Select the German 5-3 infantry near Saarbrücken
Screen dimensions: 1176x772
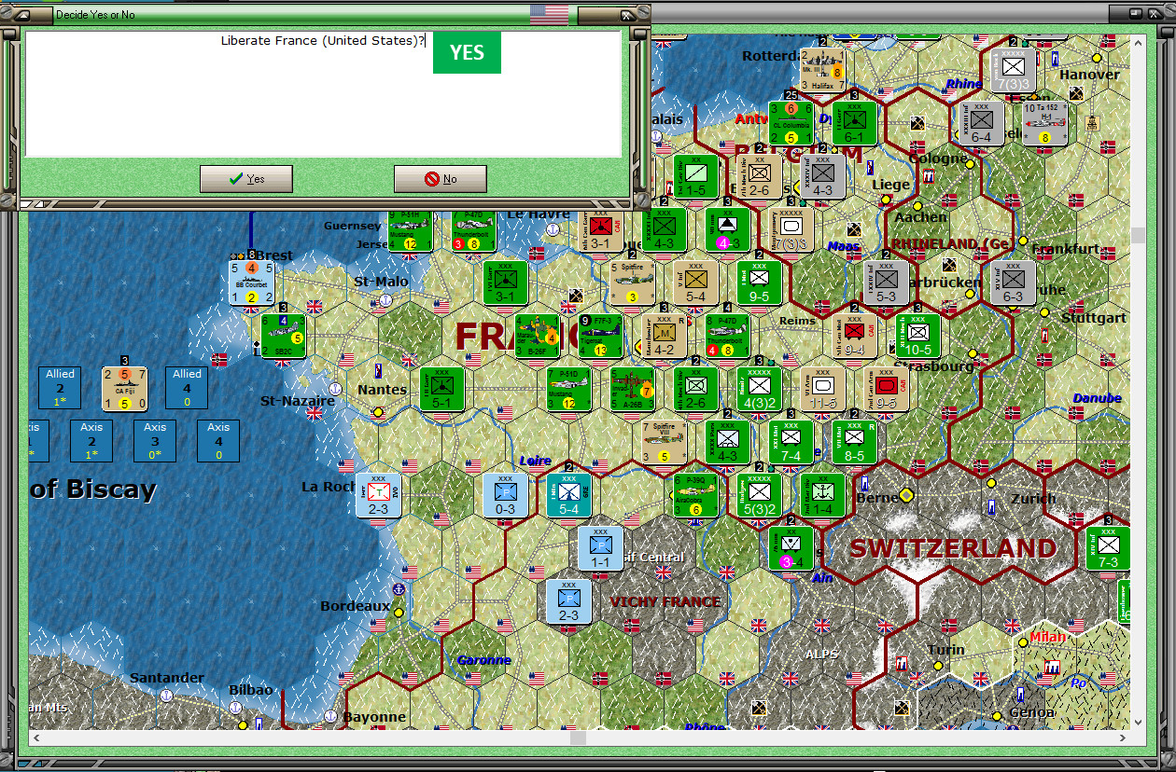[886, 283]
